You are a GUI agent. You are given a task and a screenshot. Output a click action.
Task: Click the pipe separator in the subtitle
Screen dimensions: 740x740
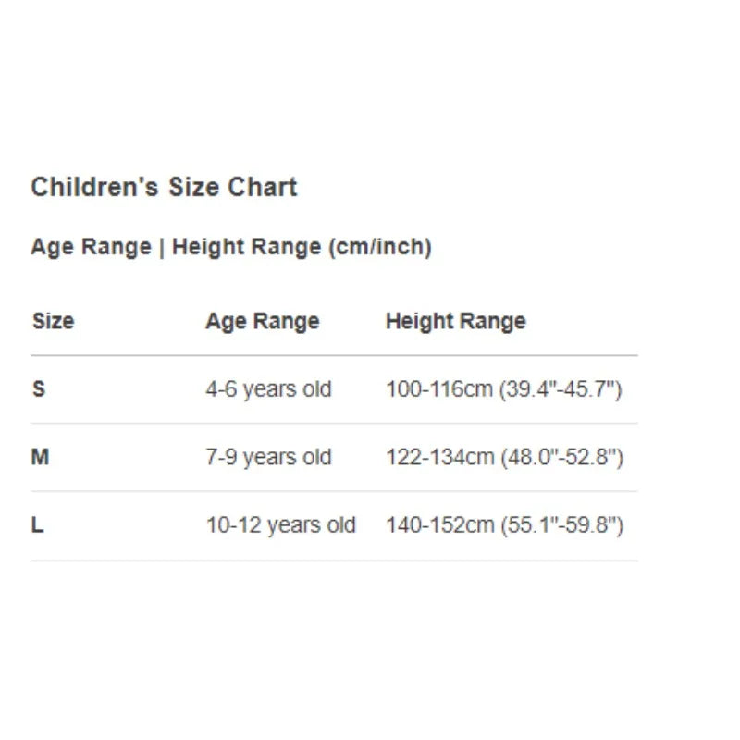[x=161, y=247]
